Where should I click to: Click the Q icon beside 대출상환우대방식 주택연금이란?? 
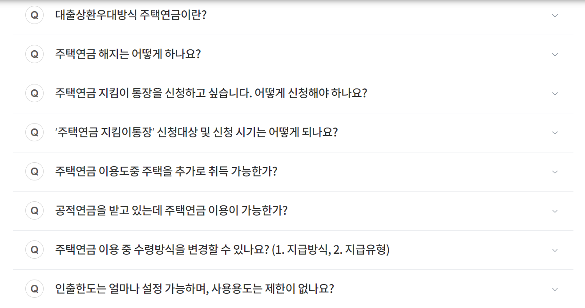coord(35,15)
